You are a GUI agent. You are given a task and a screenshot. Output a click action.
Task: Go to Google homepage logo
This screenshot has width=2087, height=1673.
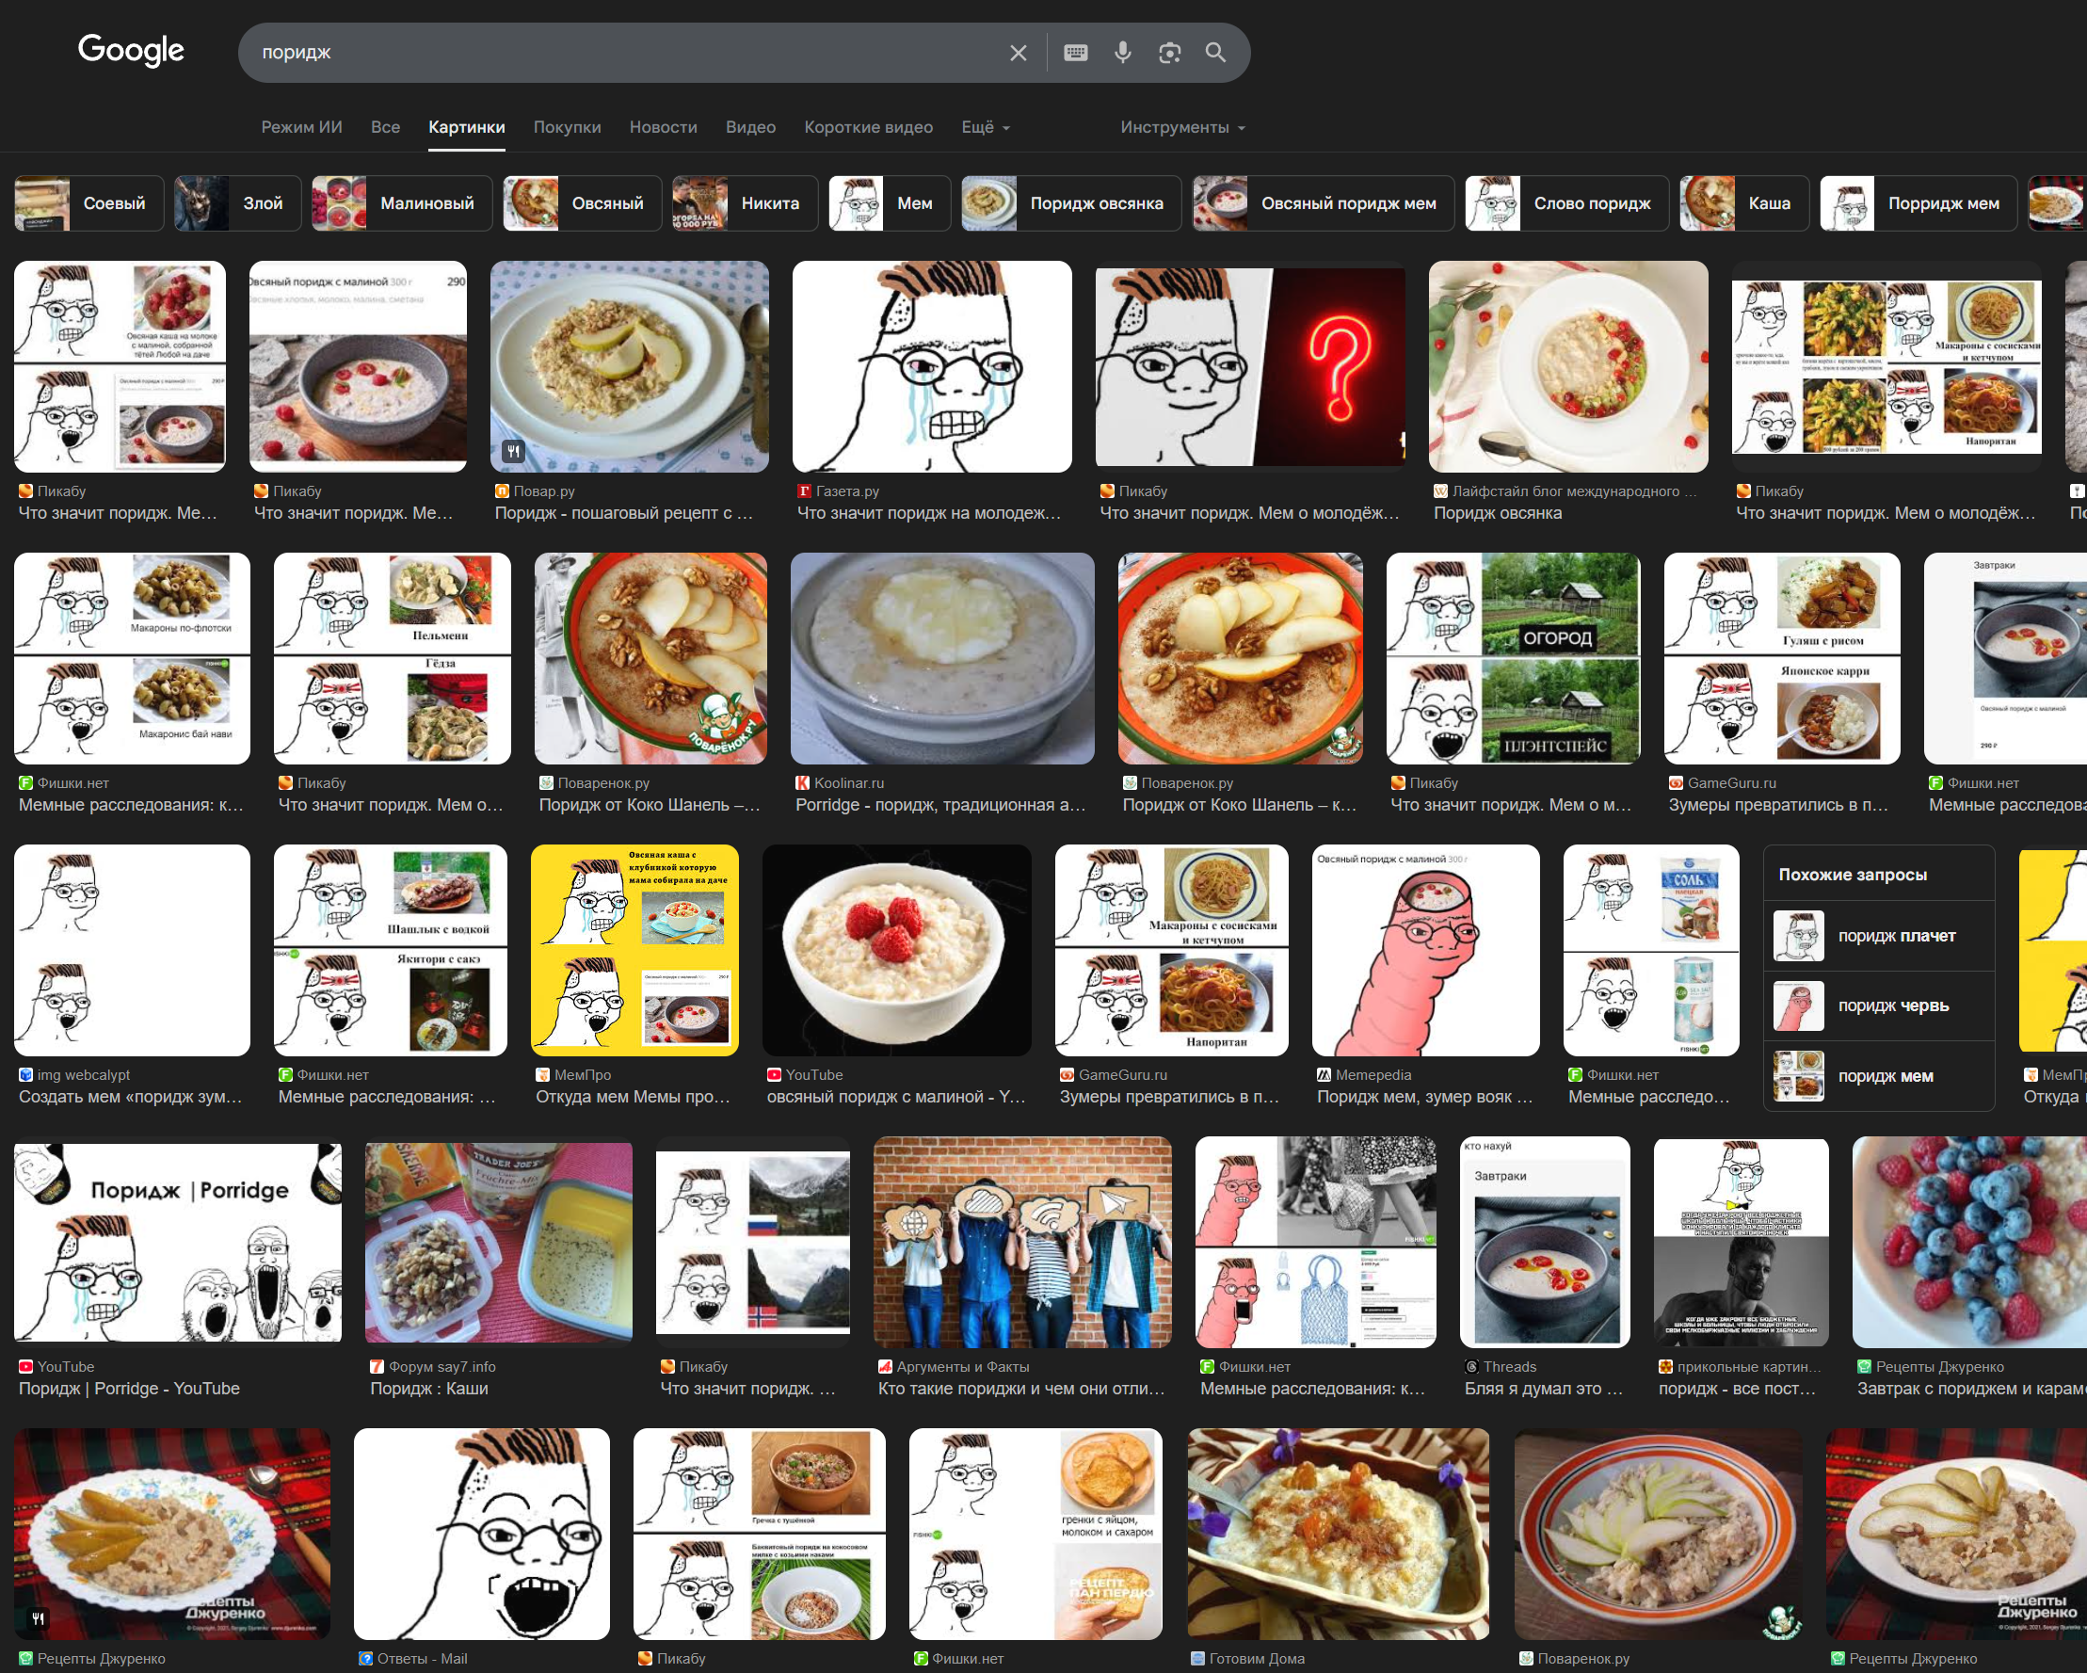[x=131, y=50]
